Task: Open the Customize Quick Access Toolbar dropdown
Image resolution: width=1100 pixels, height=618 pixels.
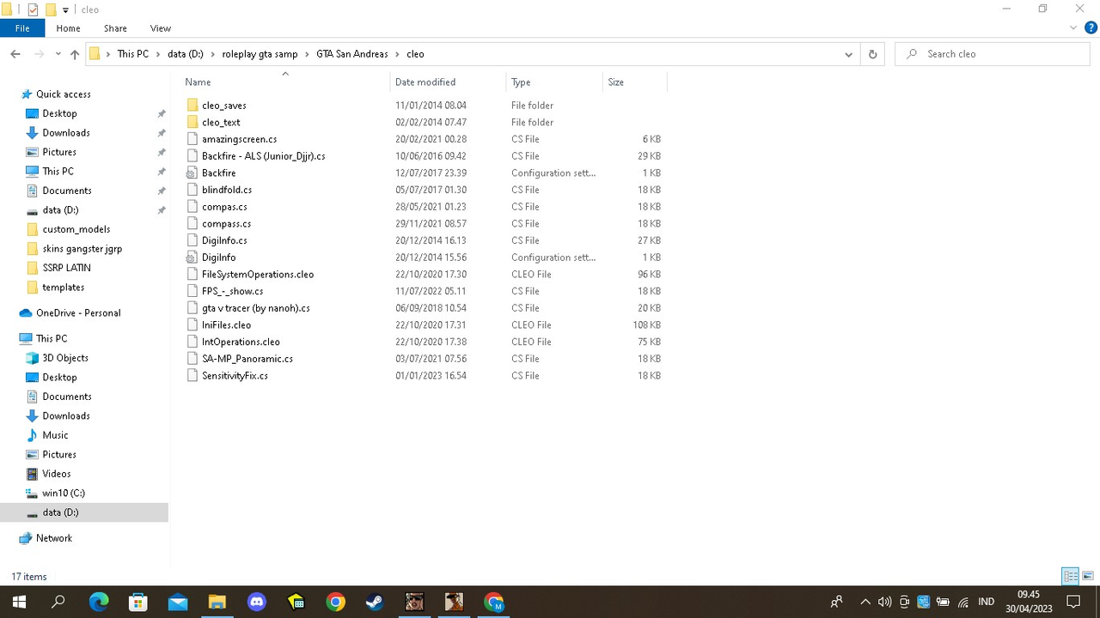Action: (x=65, y=10)
